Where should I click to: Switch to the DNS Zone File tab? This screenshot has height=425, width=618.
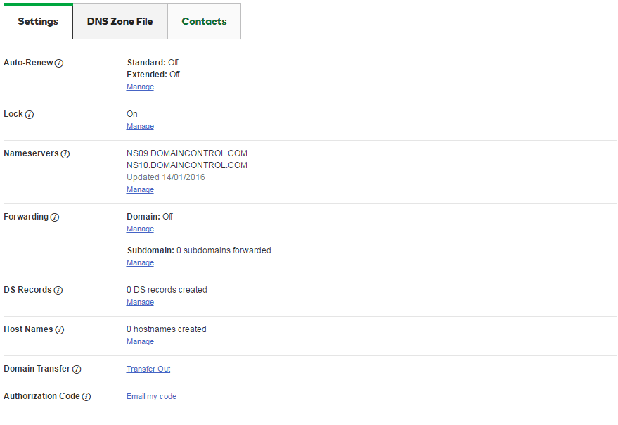pyautogui.click(x=120, y=21)
